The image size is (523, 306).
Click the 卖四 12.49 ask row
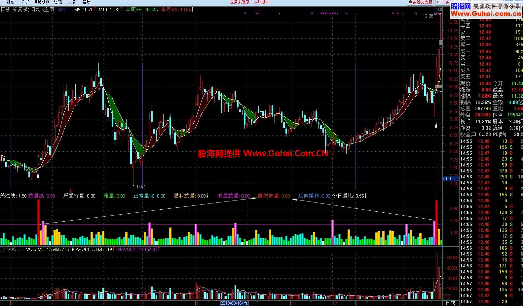coord(491,26)
